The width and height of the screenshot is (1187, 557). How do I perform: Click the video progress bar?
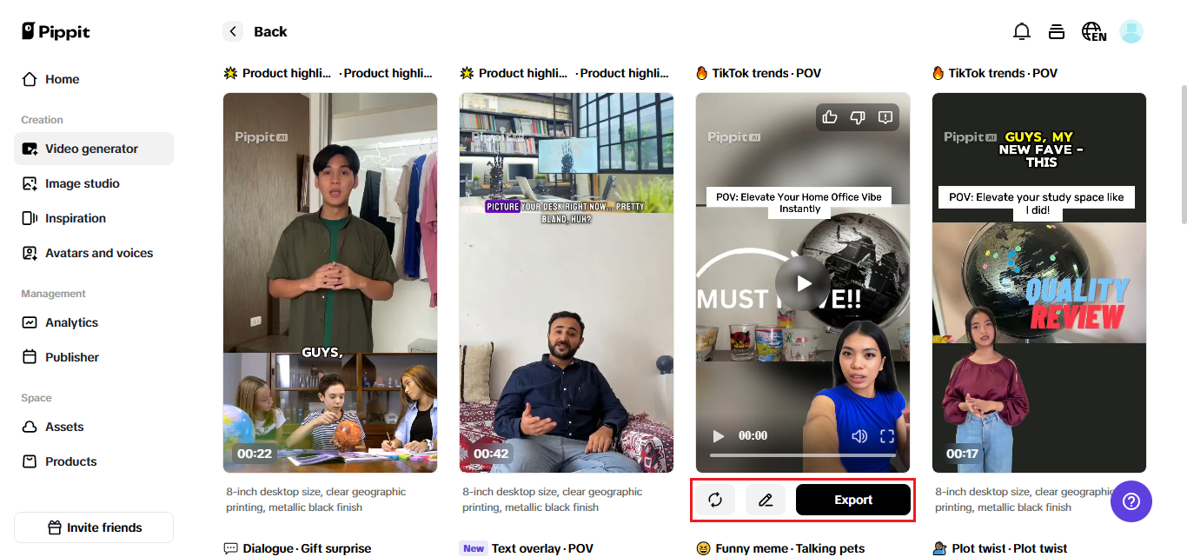coord(802,455)
